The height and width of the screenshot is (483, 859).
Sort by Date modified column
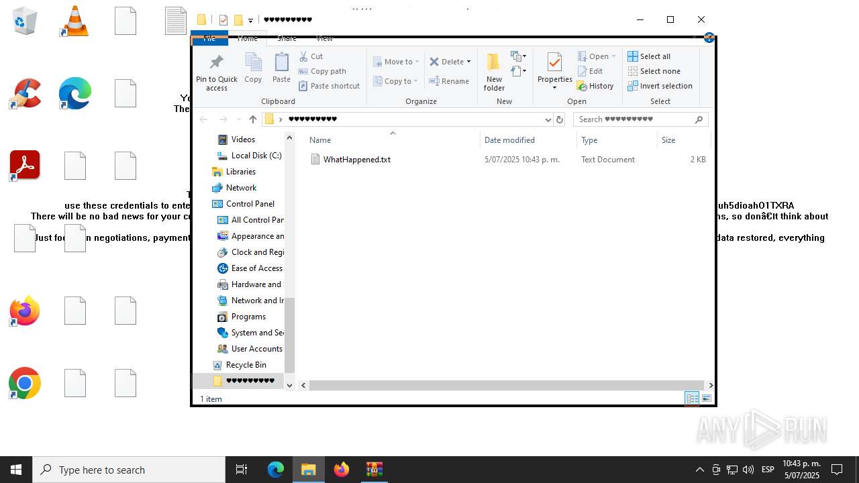(528, 140)
